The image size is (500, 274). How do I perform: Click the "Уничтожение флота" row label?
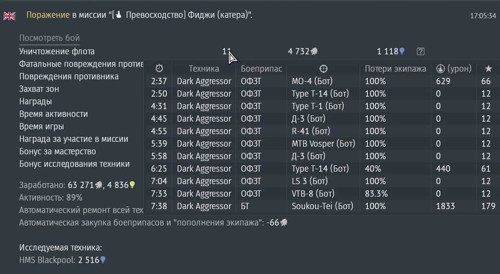point(57,51)
